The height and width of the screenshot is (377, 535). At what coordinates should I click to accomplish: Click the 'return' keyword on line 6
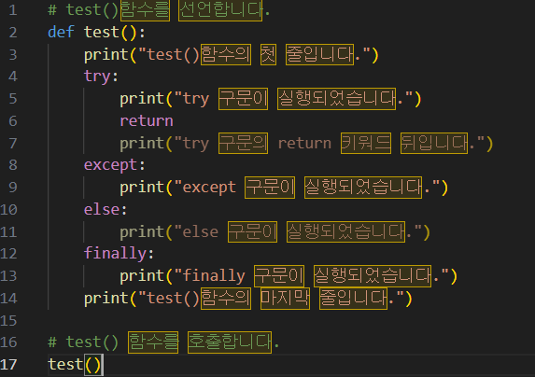(x=147, y=121)
